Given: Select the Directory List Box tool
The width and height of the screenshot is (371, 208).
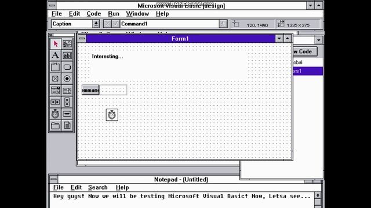Looking at the screenshot, I should (x=56, y=125).
